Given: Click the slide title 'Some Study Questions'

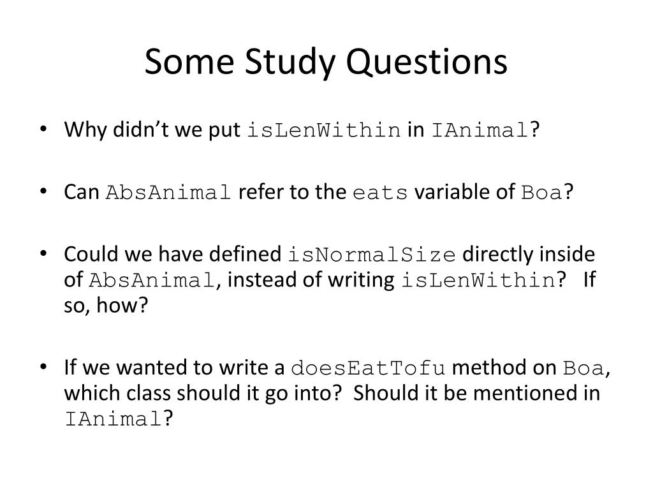Looking at the screenshot, I should click(x=326, y=62).
